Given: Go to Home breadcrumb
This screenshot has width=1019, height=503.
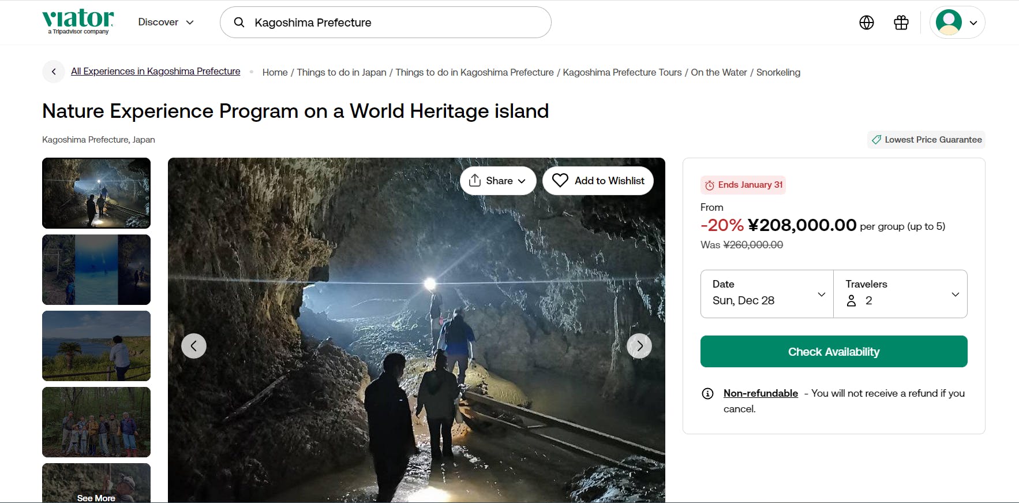Looking at the screenshot, I should tap(275, 72).
